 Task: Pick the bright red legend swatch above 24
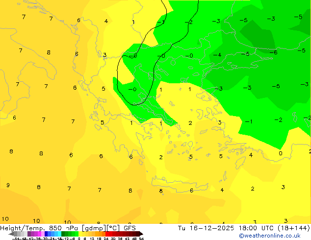pyautogui.click(x=107, y=234)
